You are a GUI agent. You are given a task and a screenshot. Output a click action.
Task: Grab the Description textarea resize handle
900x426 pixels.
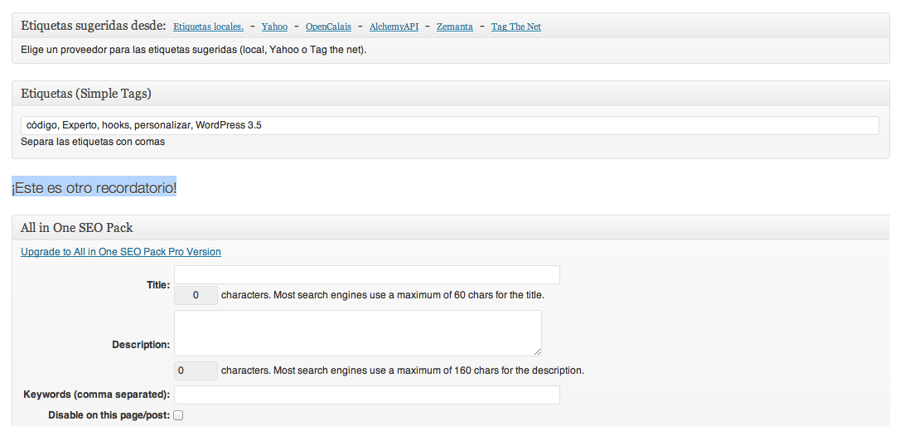pyautogui.click(x=537, y=351)
